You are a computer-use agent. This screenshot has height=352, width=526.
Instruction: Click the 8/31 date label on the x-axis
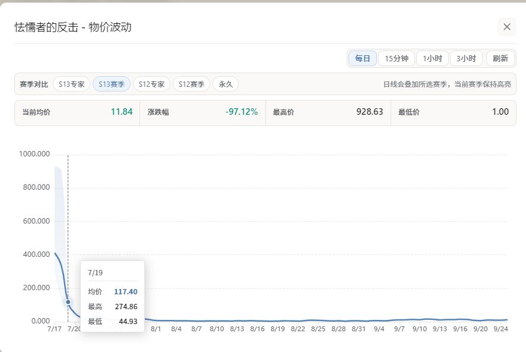pyautogui.click(x=359, y=329)
